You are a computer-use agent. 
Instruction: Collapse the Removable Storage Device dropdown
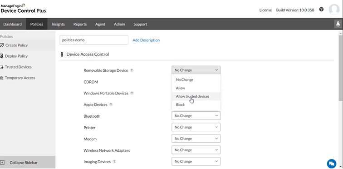click(x=196, y=70)
